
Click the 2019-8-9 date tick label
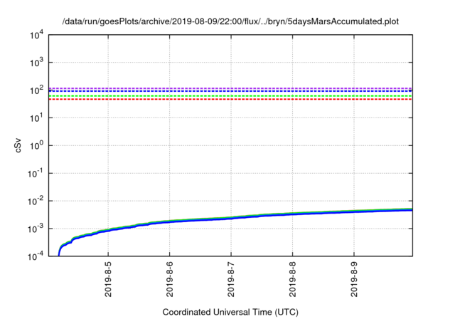[354, 279]
